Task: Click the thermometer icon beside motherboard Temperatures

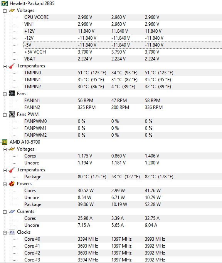Action: tap(12, 66)
